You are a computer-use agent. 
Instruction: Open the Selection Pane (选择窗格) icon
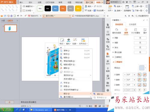[127, 8]
